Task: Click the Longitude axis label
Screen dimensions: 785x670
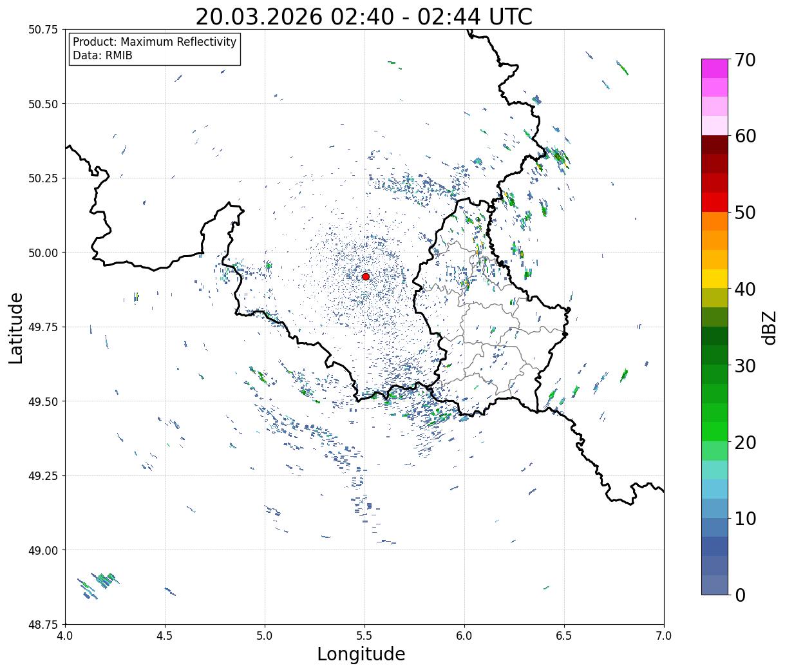Action: click(361, 654)
